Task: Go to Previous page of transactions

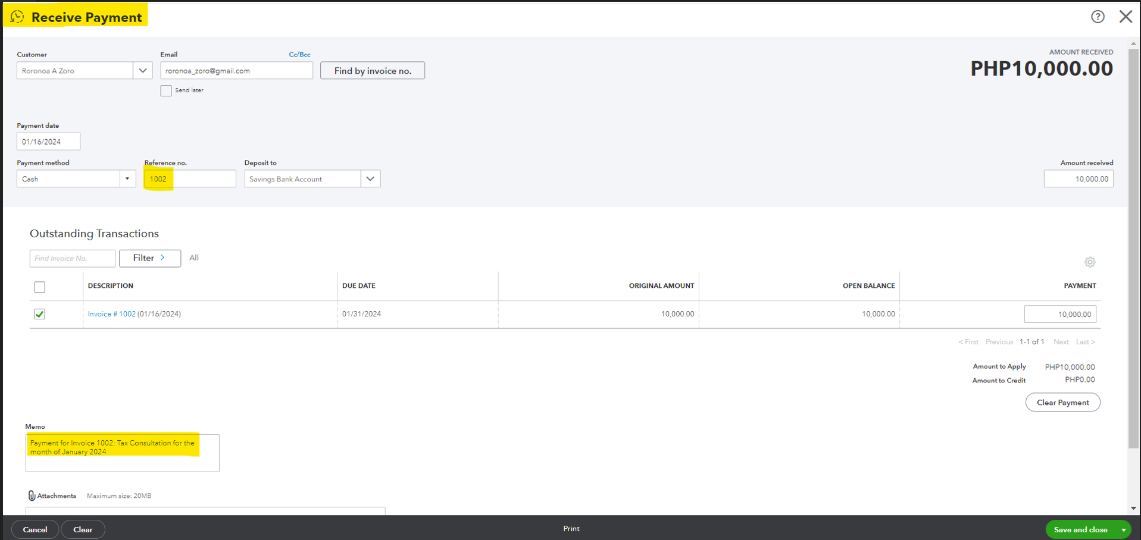Action: pos(999,342)
